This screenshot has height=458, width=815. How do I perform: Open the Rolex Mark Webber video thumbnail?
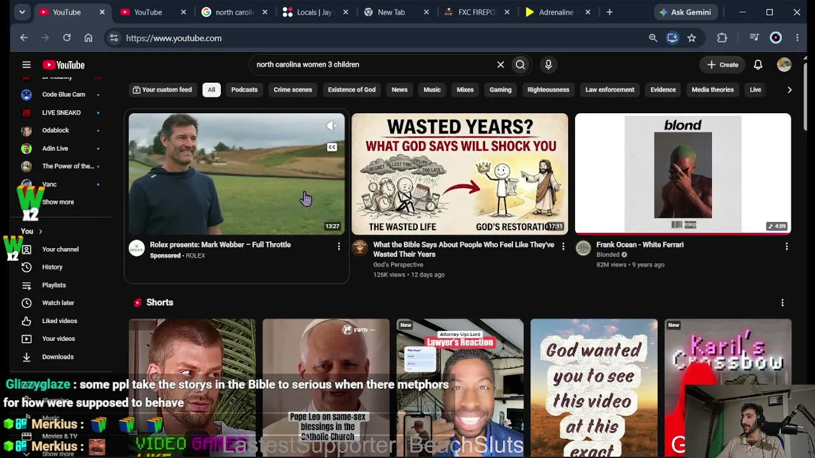click(x=236, y=174)
